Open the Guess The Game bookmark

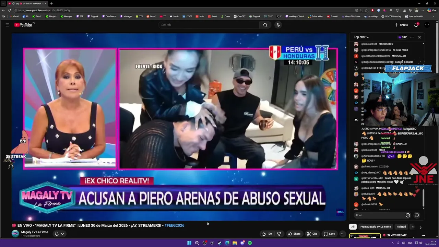351,16
